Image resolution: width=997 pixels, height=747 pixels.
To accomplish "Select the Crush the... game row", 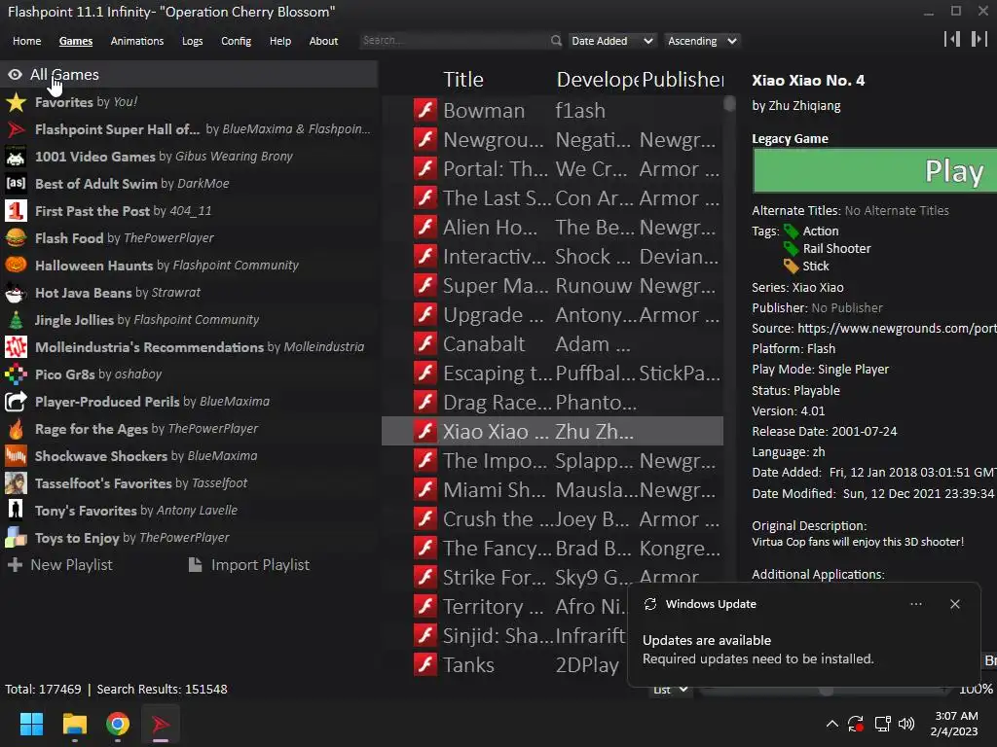I will pos(552,519).
